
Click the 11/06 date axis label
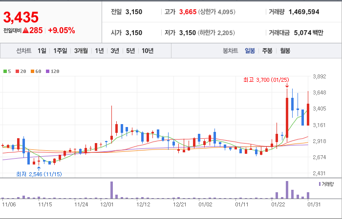click(x=9, y=204)
